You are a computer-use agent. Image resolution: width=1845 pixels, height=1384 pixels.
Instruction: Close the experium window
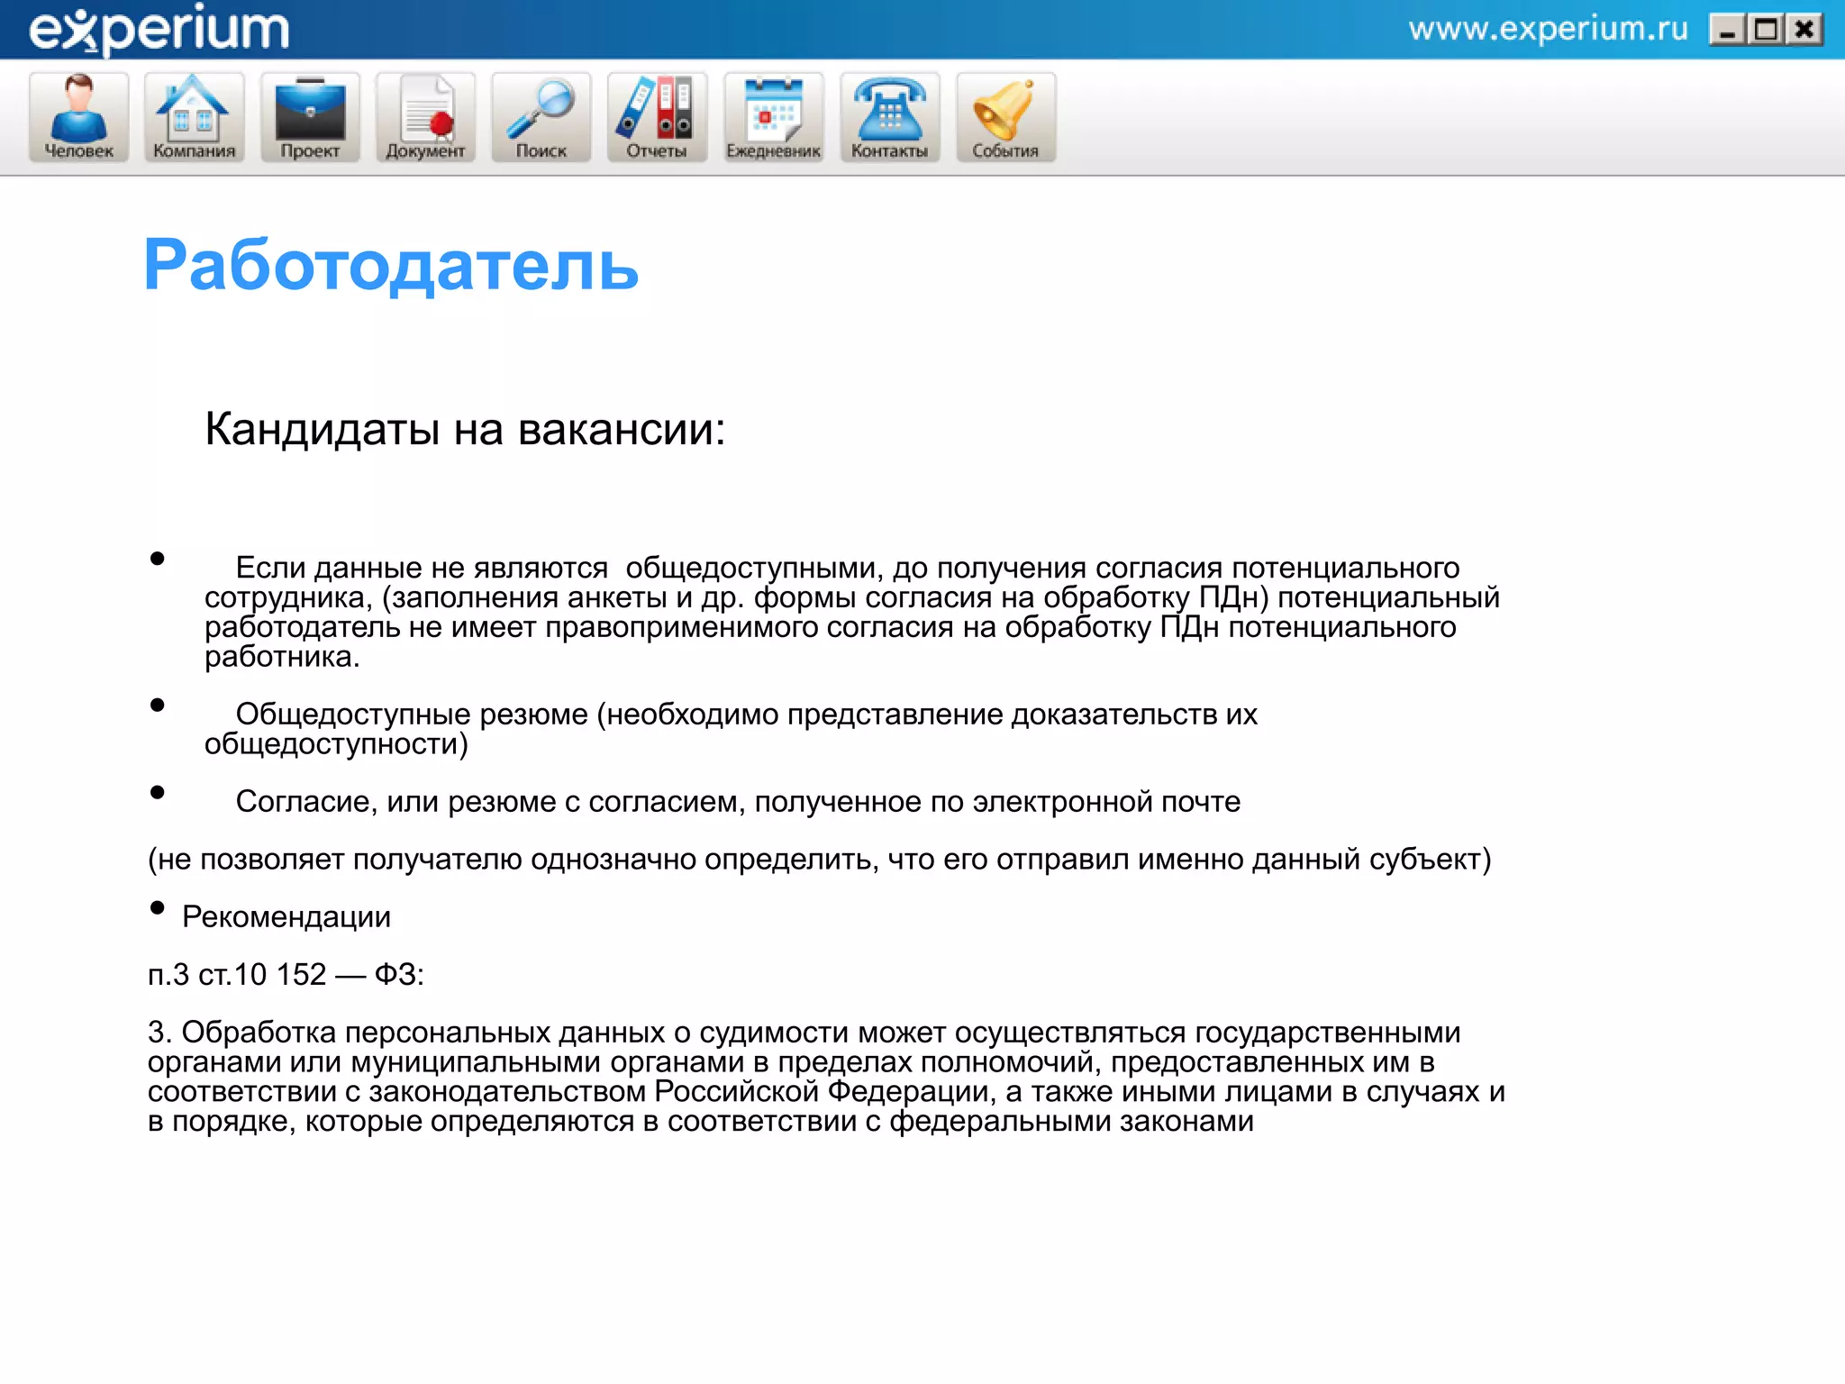[1804, 31]
